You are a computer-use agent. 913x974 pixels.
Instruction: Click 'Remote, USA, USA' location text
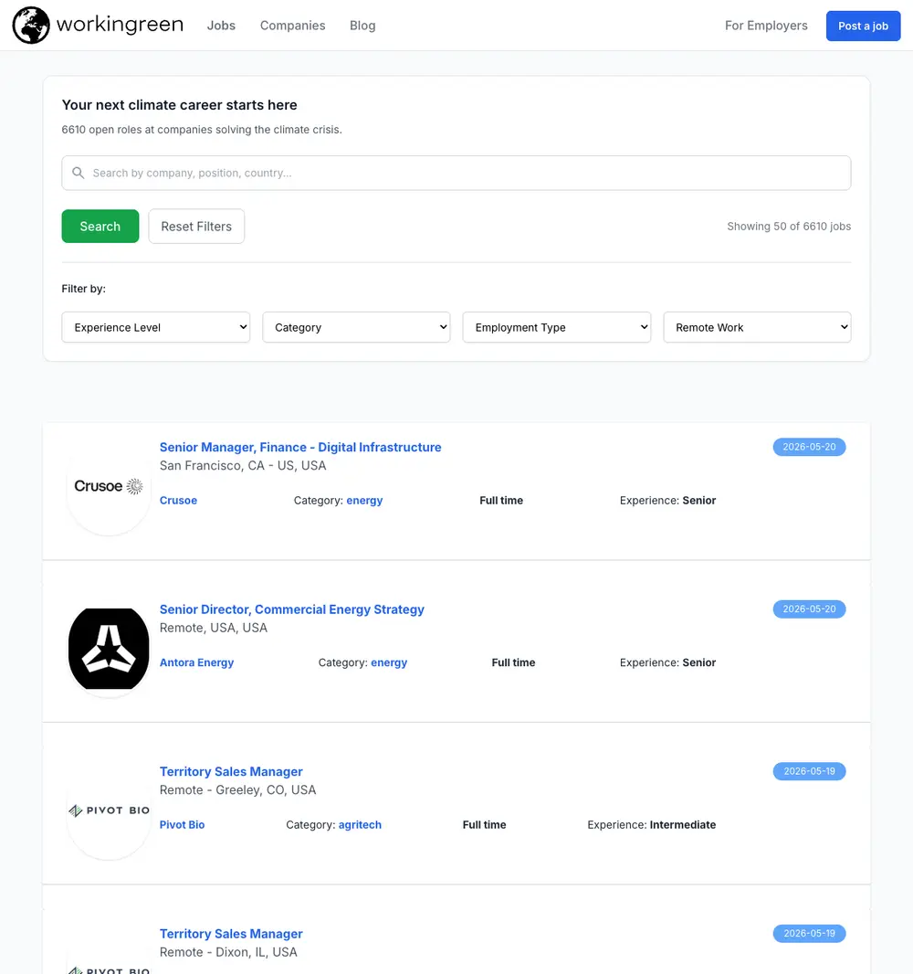click(x=214, y=628)
